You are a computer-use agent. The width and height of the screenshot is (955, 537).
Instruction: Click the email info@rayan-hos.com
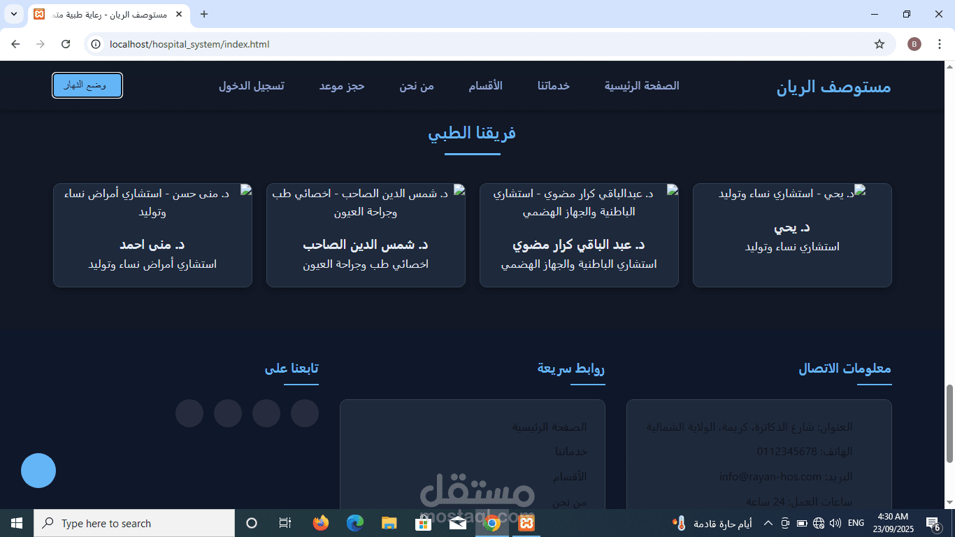(x=770, y=477)
